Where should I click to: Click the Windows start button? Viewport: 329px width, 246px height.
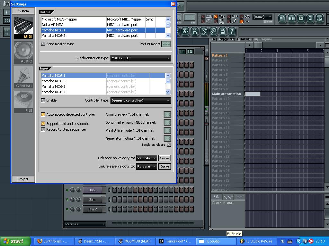15,241
